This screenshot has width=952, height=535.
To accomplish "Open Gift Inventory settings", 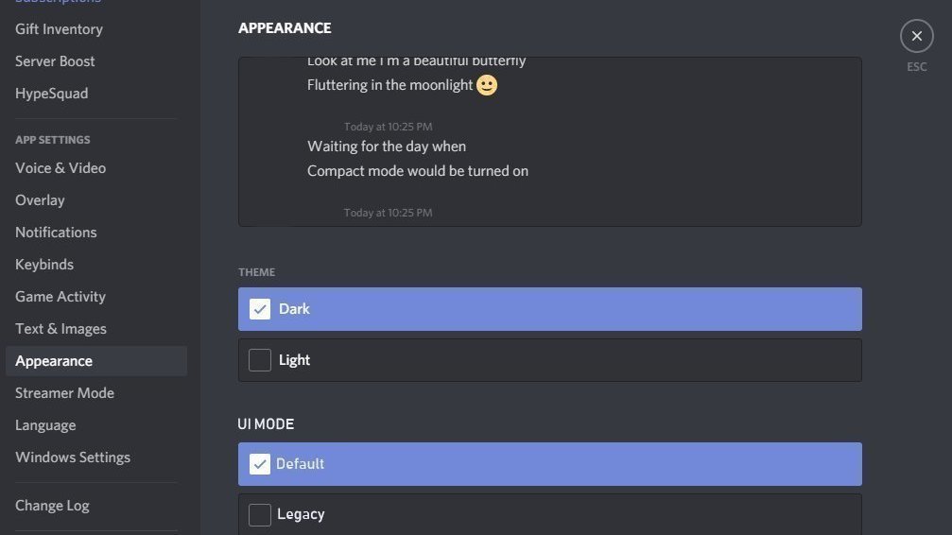I will pyautogui.click(x=59, y=29).
